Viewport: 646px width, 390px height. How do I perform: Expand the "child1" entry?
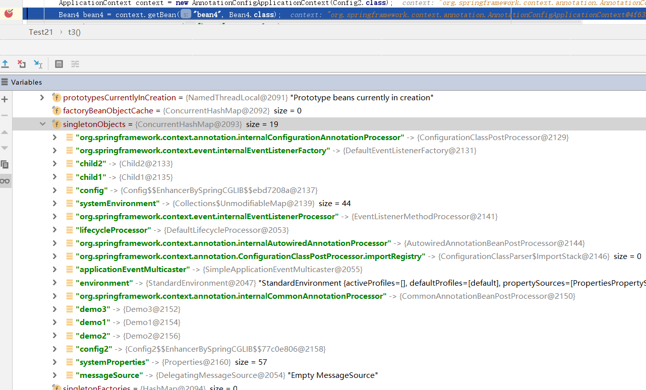tap(55, 177)
